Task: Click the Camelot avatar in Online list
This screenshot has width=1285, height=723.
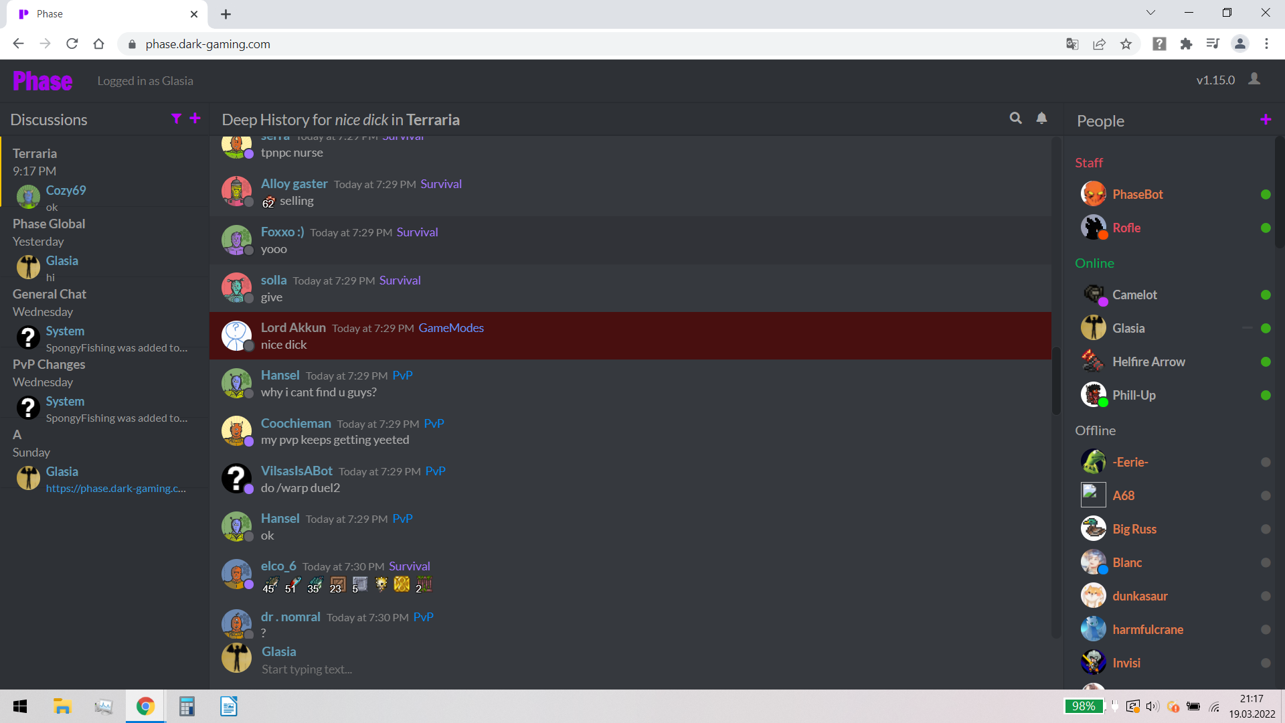Action: 1093,295
